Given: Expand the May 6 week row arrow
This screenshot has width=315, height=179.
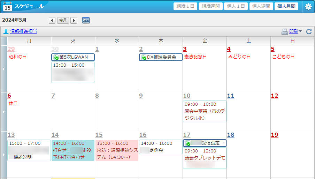Looking at the screenshot, I should pyautogui.click(x=4, y=112).
